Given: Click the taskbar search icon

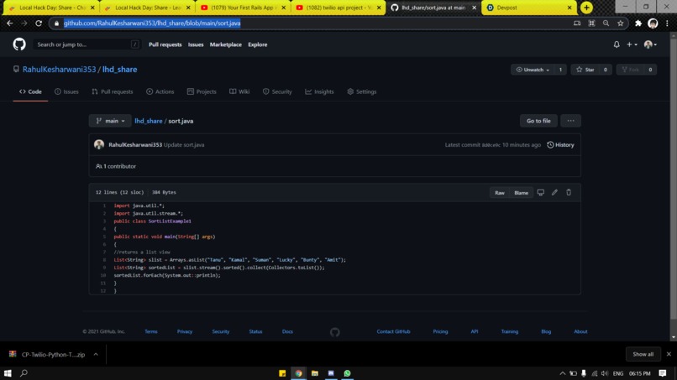Looking at the screenshot, I should pyautogui.click(x=24, y=373).
